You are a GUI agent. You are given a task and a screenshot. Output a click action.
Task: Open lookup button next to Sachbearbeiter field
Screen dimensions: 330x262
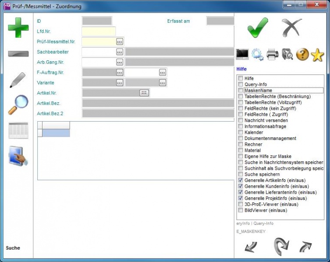120,52
